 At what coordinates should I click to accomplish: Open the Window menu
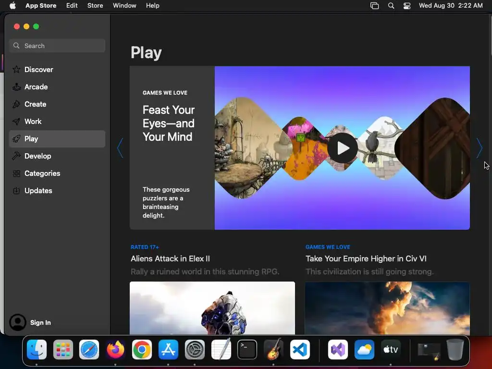point(124,6)
